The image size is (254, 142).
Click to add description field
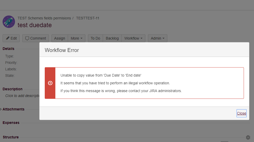pos(22,96)
